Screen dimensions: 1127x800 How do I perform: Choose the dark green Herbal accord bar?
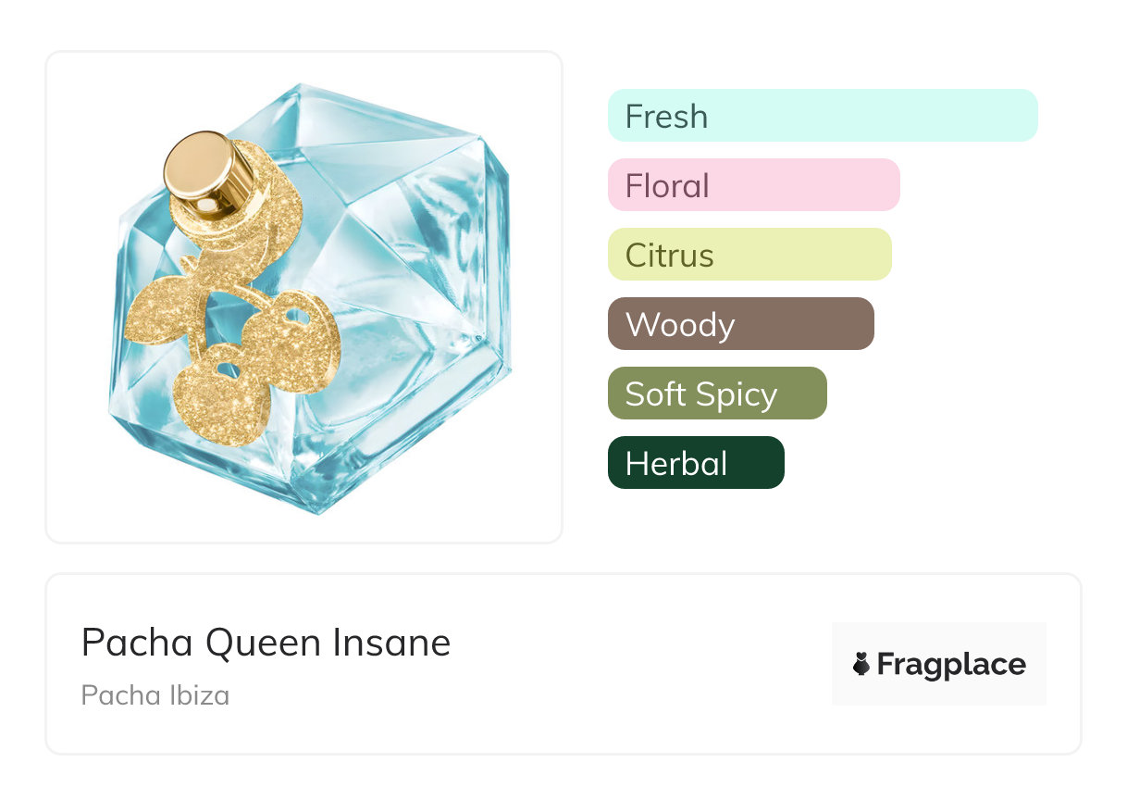pyautogui.click(x=696, y=463)
